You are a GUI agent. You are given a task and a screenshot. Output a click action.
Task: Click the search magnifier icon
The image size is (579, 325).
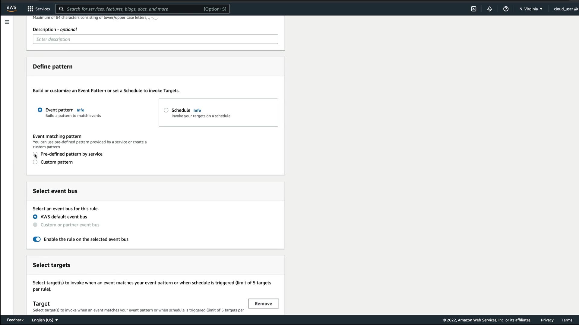[61, 9]
